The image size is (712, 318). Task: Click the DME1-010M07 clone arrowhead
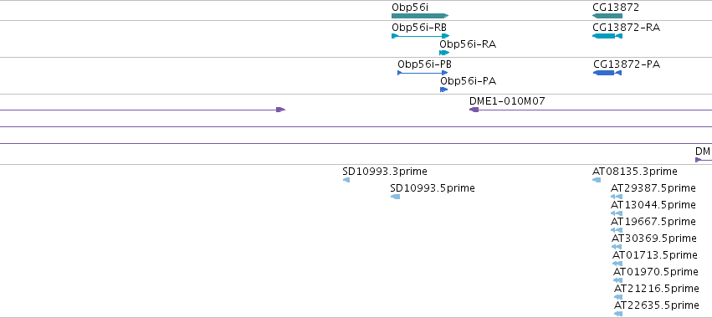[x=474, y=110]
